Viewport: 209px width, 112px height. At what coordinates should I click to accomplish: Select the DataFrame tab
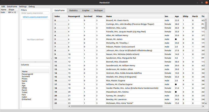point(60,10)
